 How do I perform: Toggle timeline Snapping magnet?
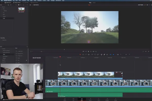pos(102,55)
